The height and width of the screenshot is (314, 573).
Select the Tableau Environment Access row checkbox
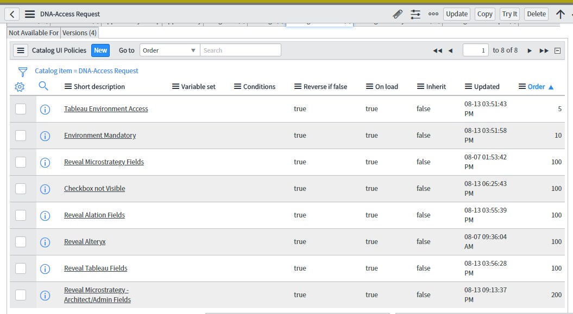tap(21, 109)
